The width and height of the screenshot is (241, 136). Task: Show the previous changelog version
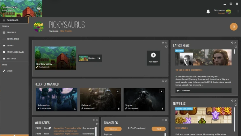click(113, 129)
